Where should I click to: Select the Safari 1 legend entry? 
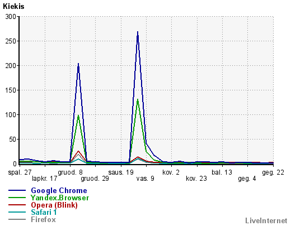(44, 212)
